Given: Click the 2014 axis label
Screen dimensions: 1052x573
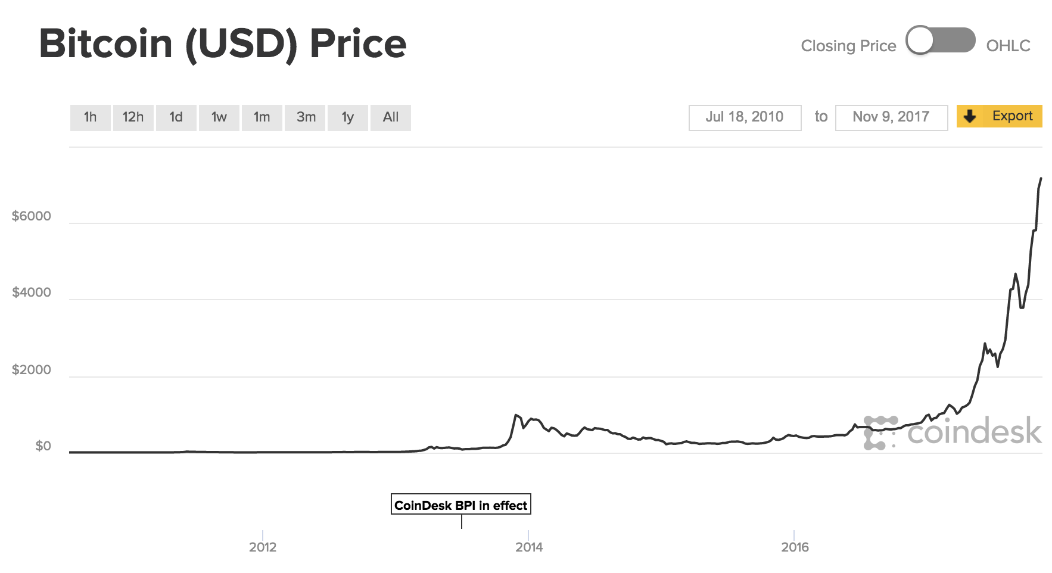Looking at the screenshot, I should click(530, 546).
